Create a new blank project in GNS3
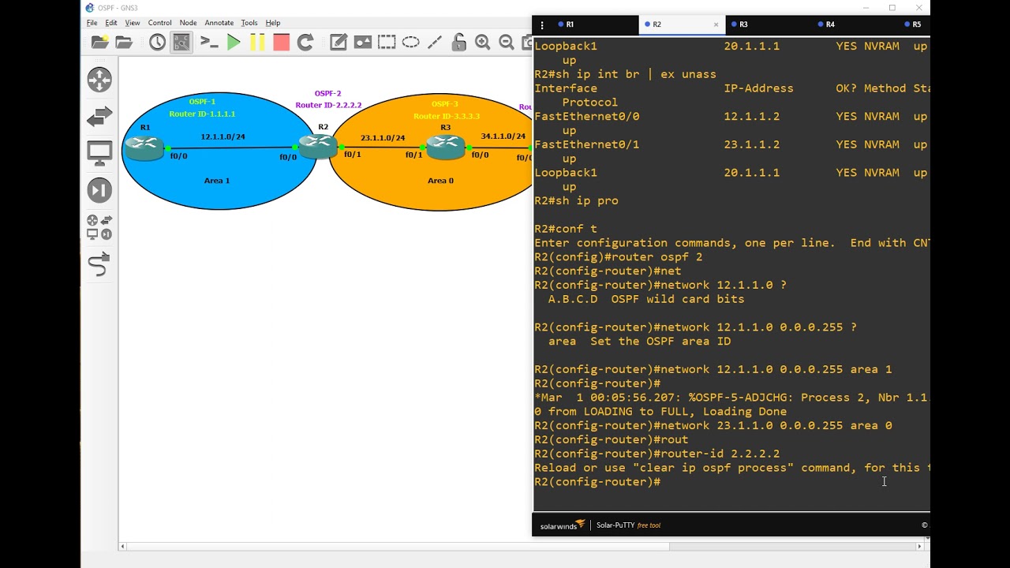The width and height of the screenshot is (1010, 568). [100, 43]
